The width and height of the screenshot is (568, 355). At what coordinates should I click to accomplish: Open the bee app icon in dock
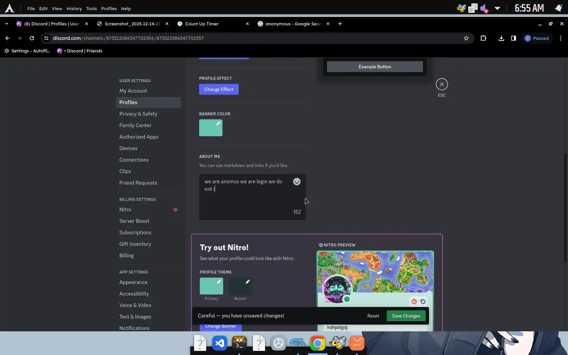point(337,343)
